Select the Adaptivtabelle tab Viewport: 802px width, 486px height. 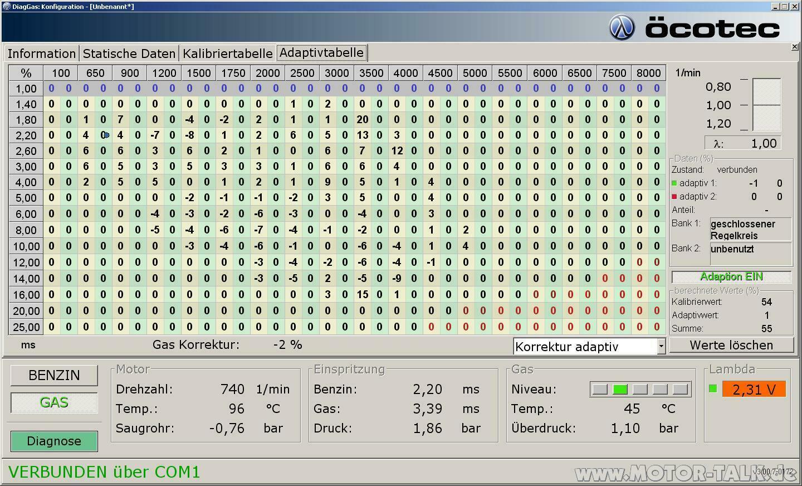[x=321, y=52]
